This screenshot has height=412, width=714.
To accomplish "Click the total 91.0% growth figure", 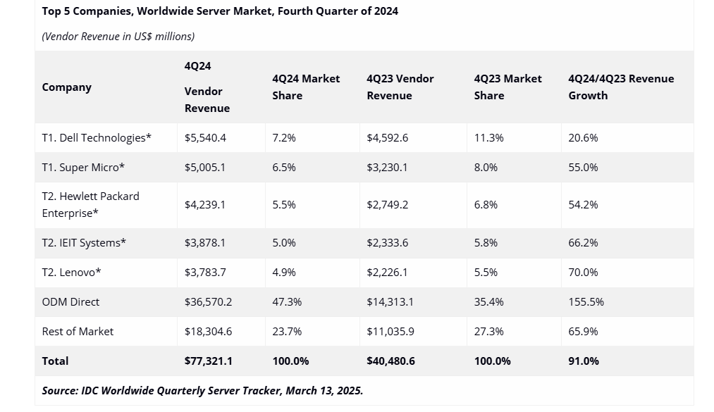I will [584, 361].
